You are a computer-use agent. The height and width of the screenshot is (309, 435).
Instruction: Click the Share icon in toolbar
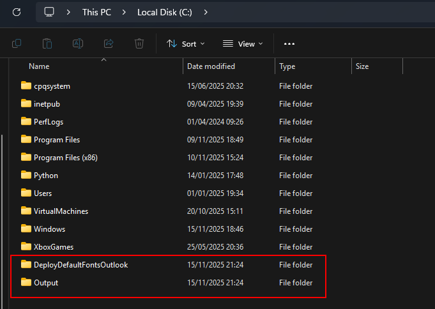[109, 44]
